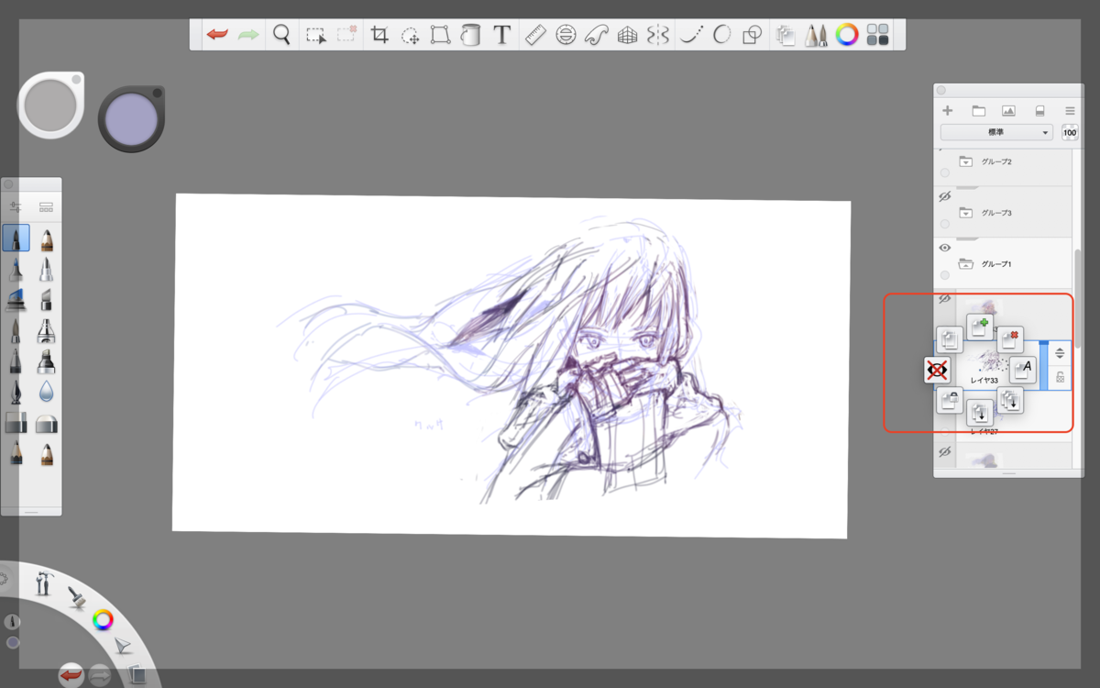1100x688 pixels.
Task: Click the red Undo arrow in top toolbar
Action: 217,35
